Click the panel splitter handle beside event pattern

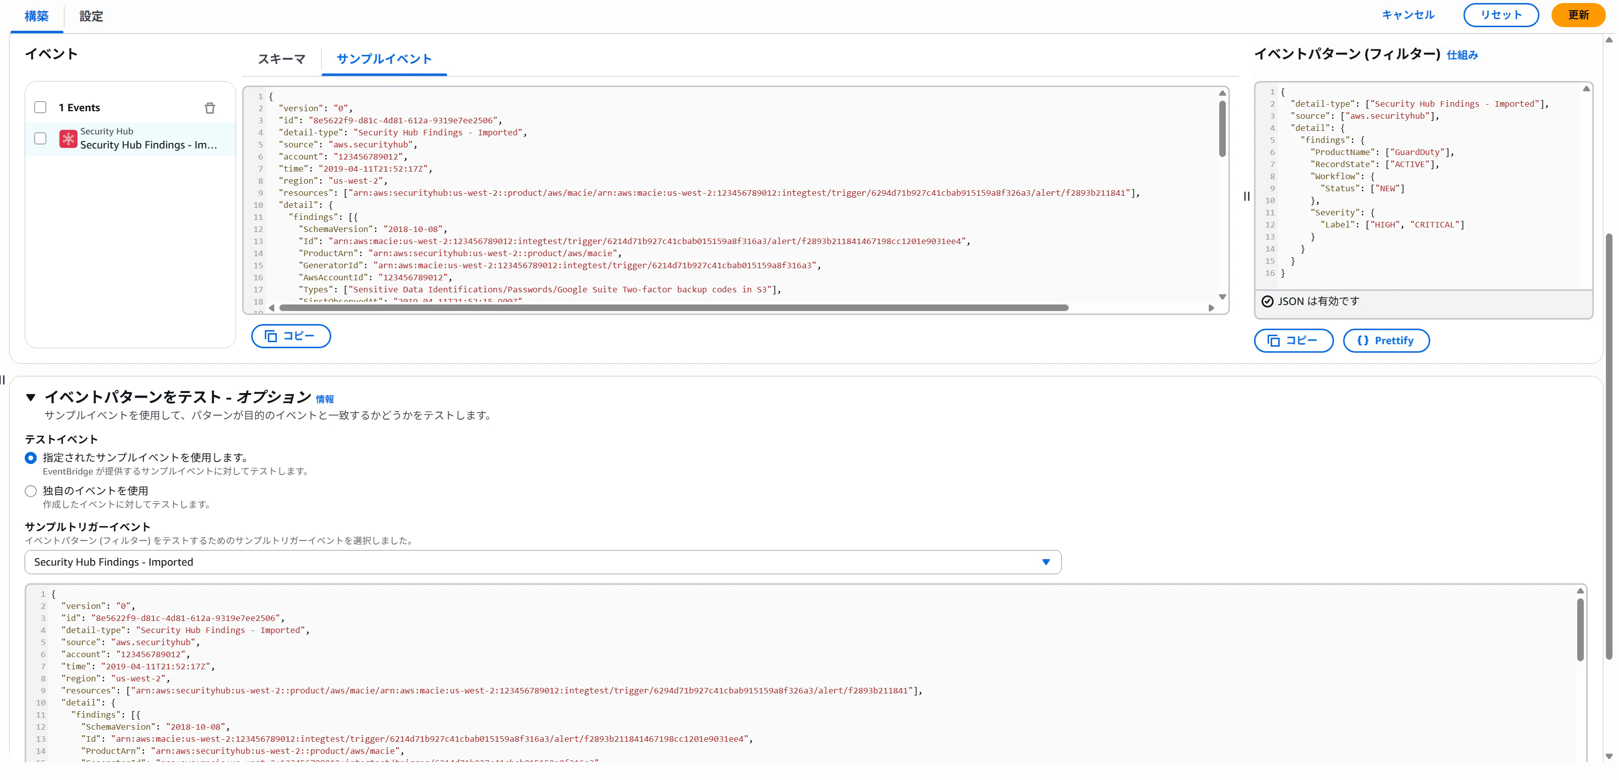click(x=1246, y=197)
